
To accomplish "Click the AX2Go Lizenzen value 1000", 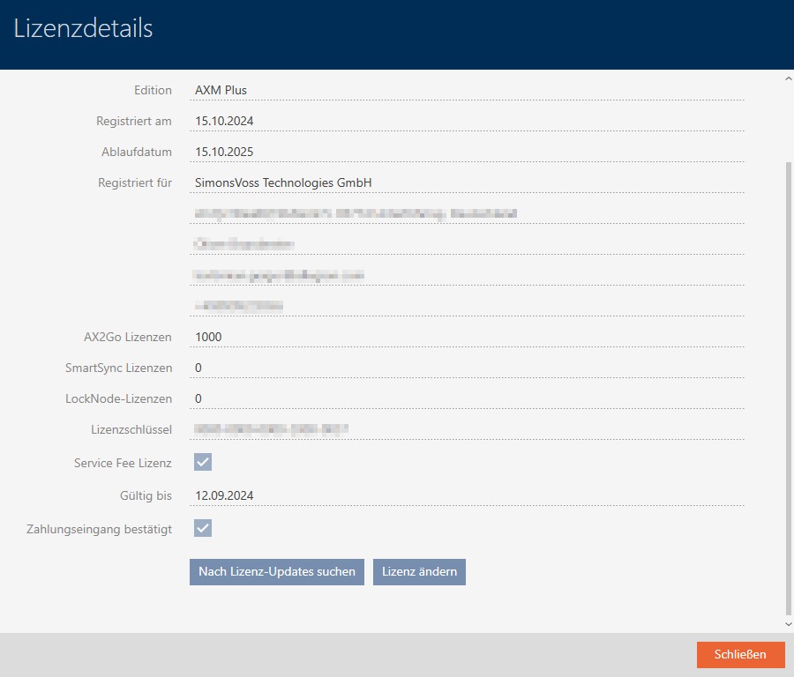I will (468, 337).
